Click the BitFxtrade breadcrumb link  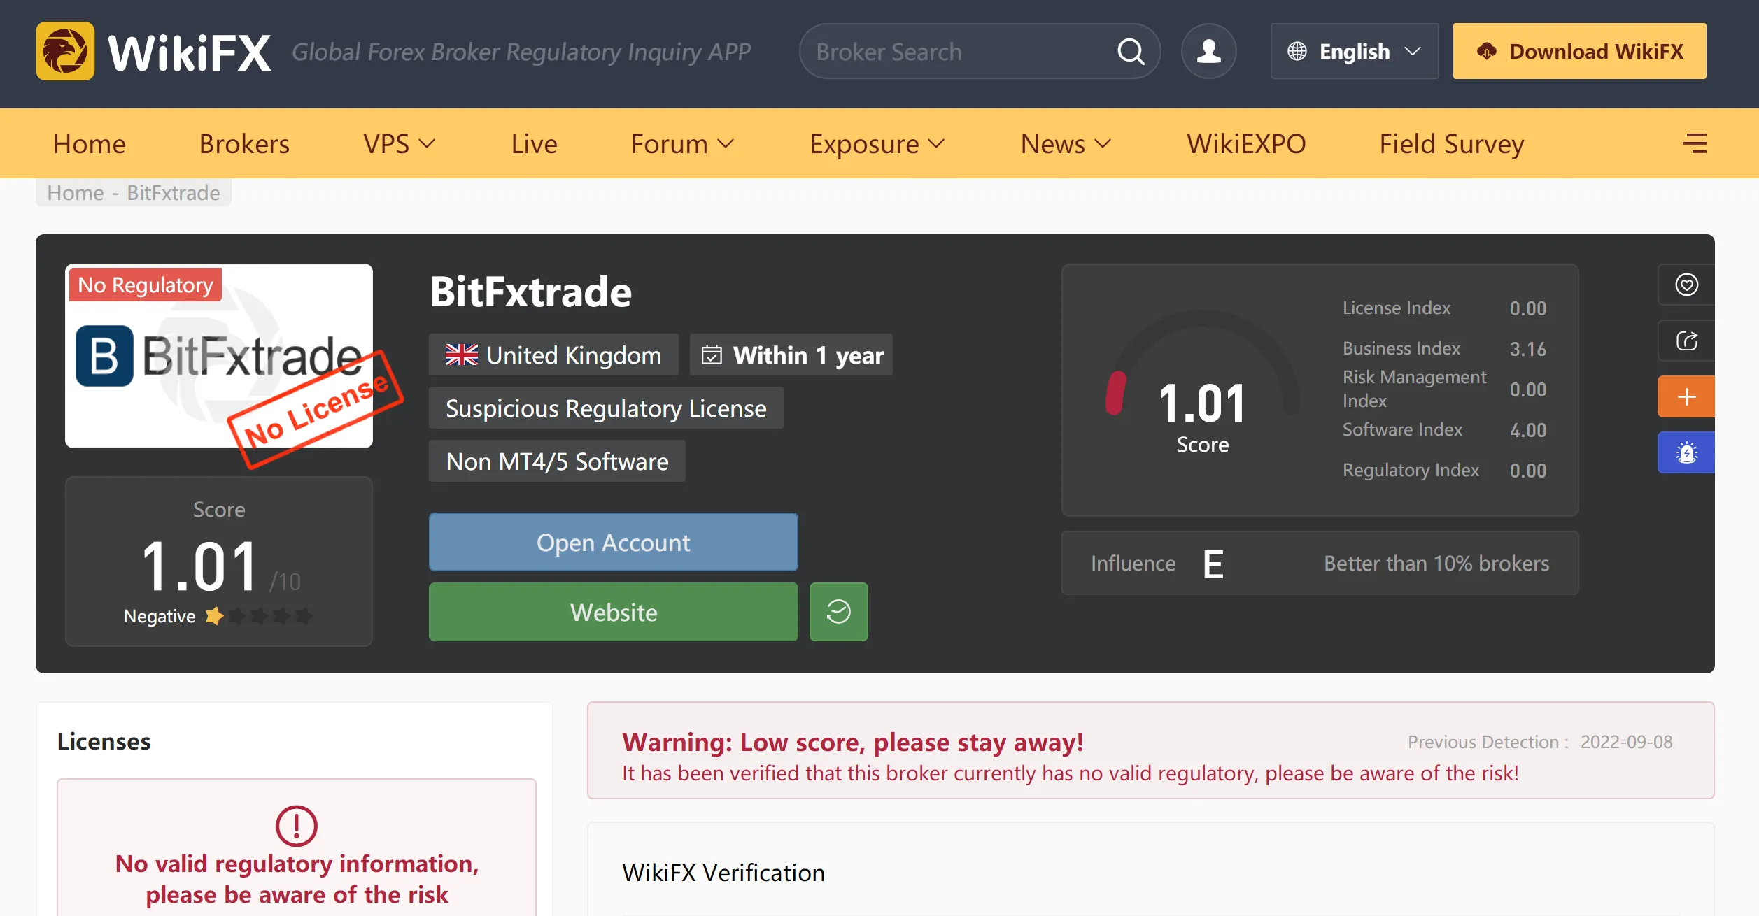pyautogui.click(x=174, y=193)
